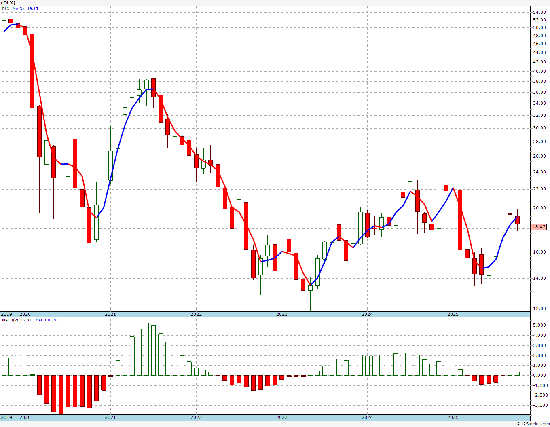Select the 5.000 MACD axis label
This screenshot has width=550, height=427.
pos(539,326)
